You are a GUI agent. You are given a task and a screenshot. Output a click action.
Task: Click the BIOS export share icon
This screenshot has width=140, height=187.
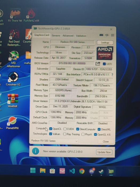(98, 64)
